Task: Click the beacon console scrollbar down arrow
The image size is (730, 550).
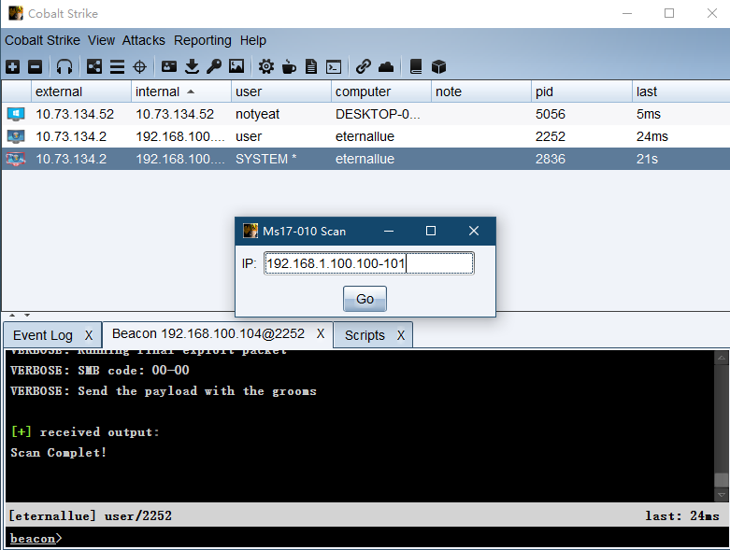Action: (x=722, y=495)
